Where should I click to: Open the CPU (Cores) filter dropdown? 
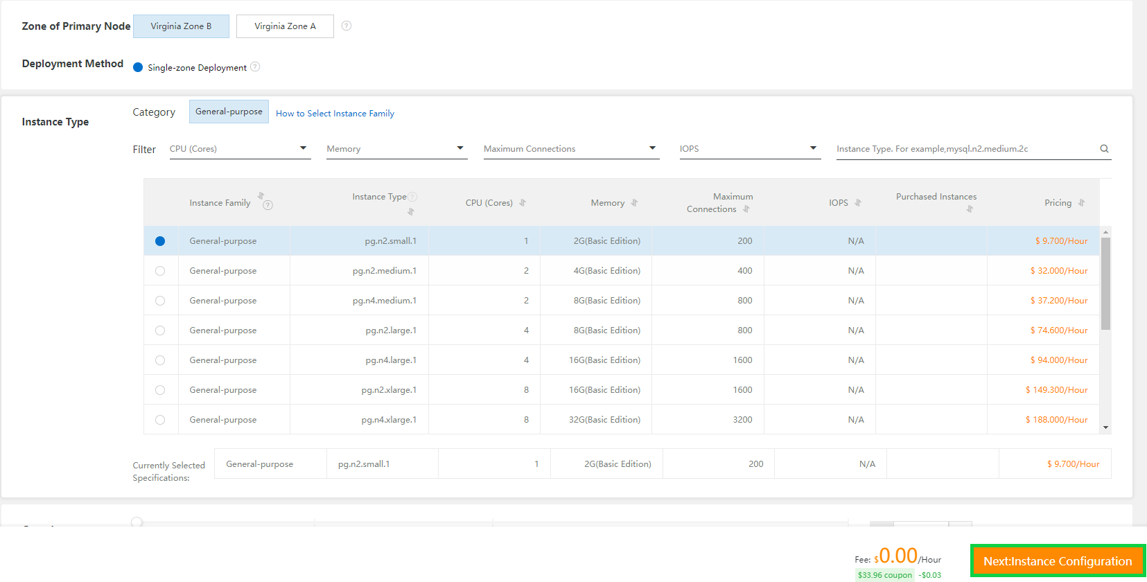pyautogui.click(x=240, y=149)
